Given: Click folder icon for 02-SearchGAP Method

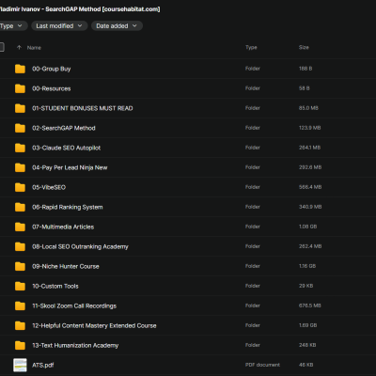Looking at the screenshot, I should [x=20, y=128].
